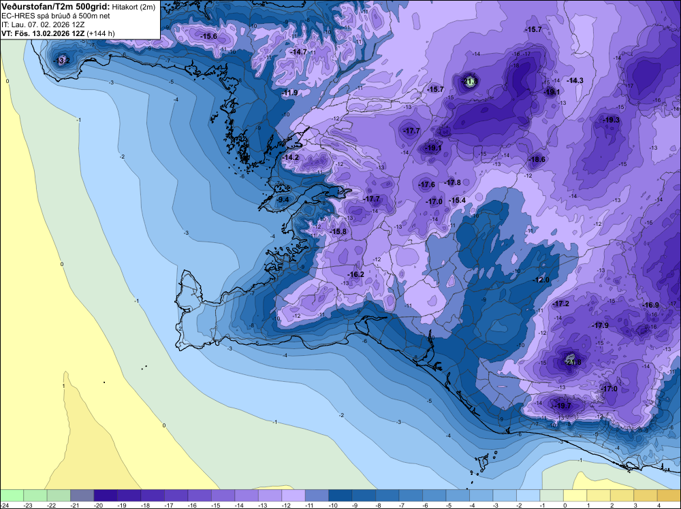Image resolution: width=681 pixels, height=509 pixels.
Task: Pick the dark blue legend swatch at -10
Action: [340, 495]
